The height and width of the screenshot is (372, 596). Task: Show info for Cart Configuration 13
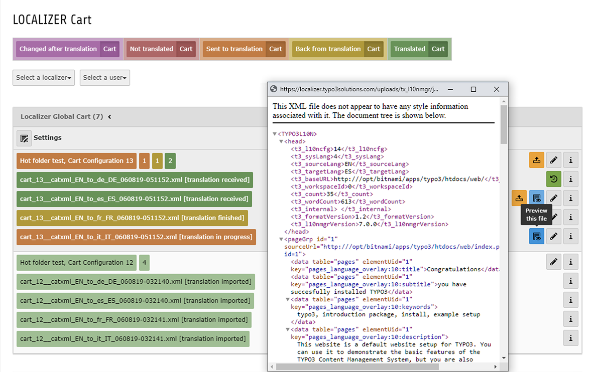(x=570, y=160)
